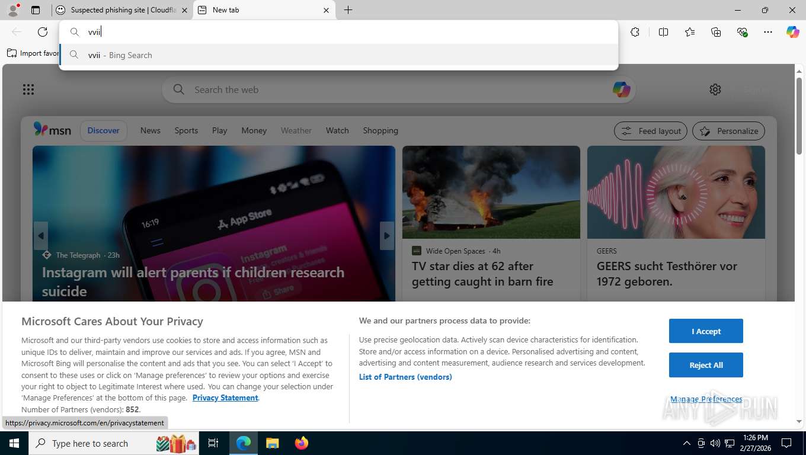Click the I Accept button
This screenshot has height=455, width=806.
[706, 331]
